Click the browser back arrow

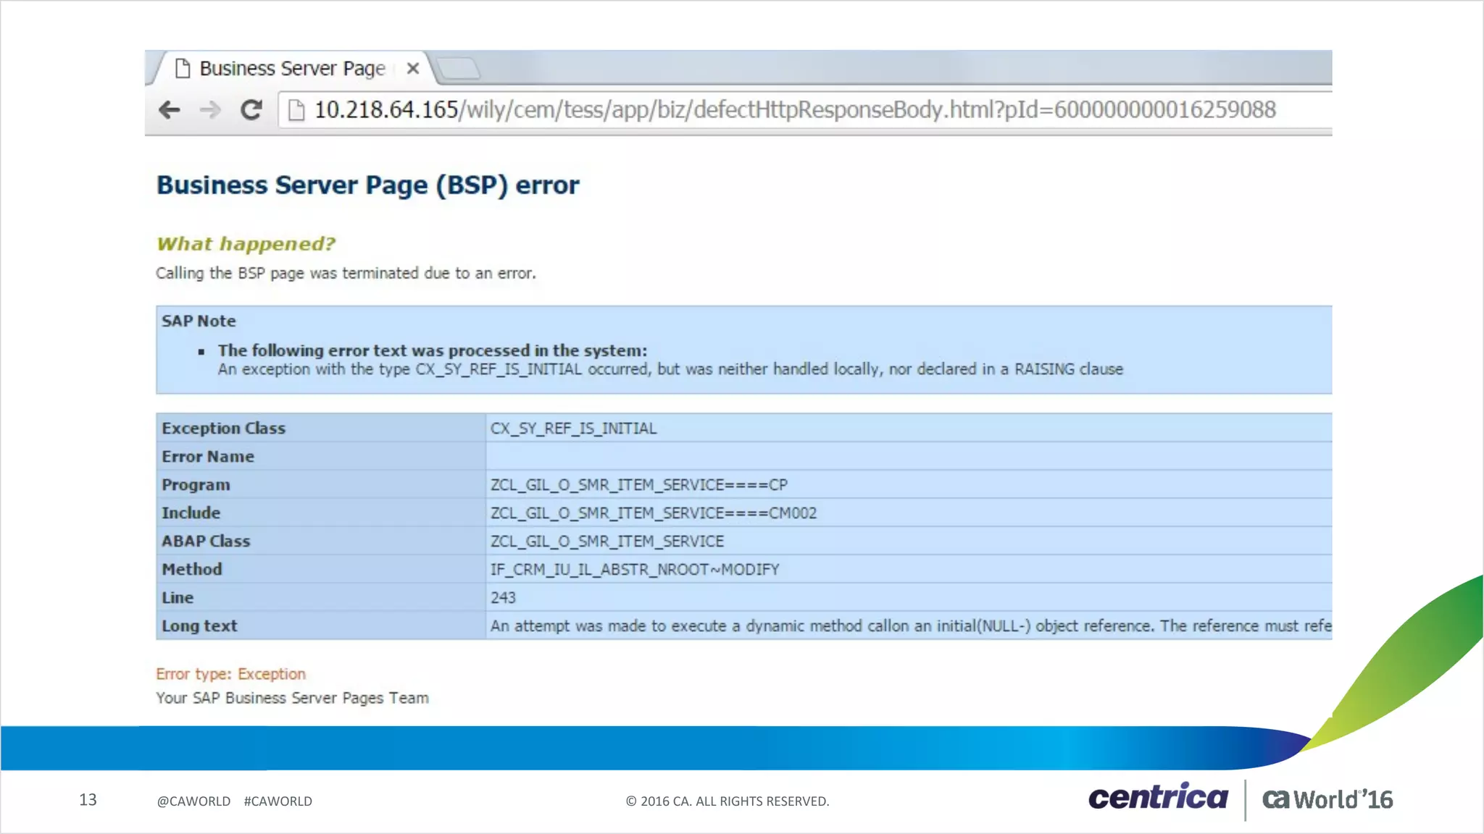[170, 110]
